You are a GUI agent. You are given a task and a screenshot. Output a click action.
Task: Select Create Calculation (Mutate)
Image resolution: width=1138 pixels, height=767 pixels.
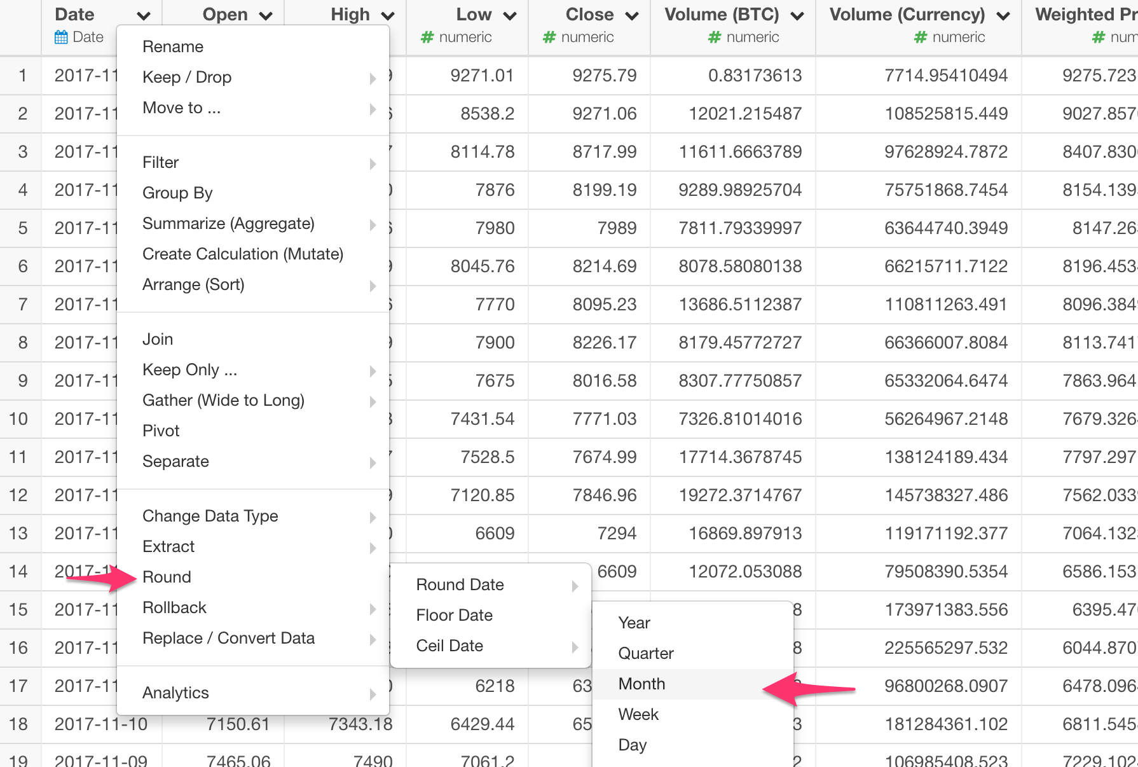(x=253, y=254)
